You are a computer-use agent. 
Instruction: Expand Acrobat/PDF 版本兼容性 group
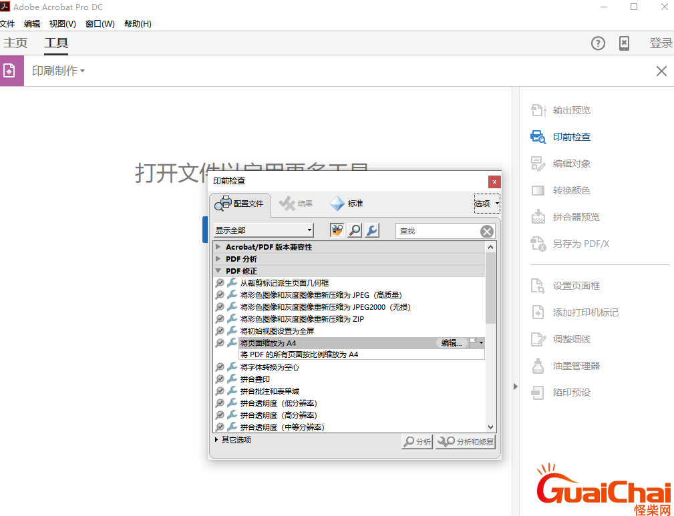tap(218, 246)
